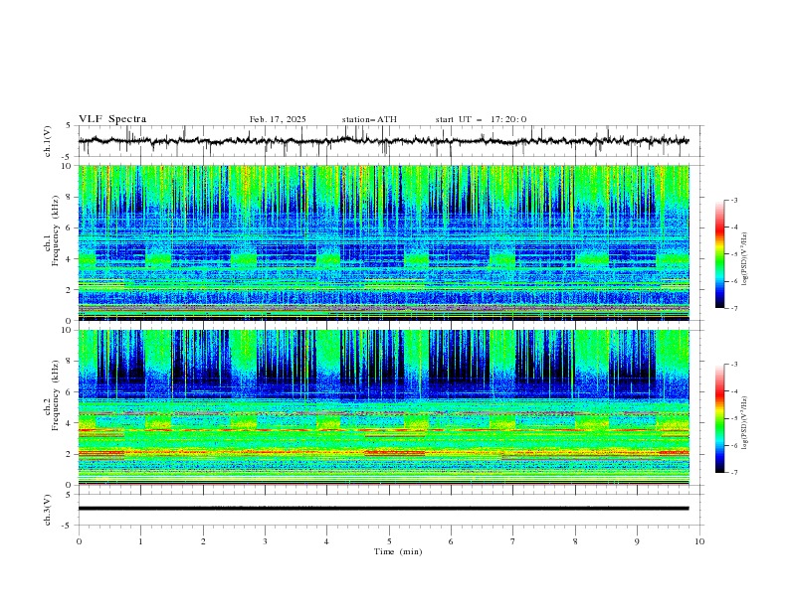
Task: Click inside the ch.2 spectrogram panel
Action: tap(383, 407)
